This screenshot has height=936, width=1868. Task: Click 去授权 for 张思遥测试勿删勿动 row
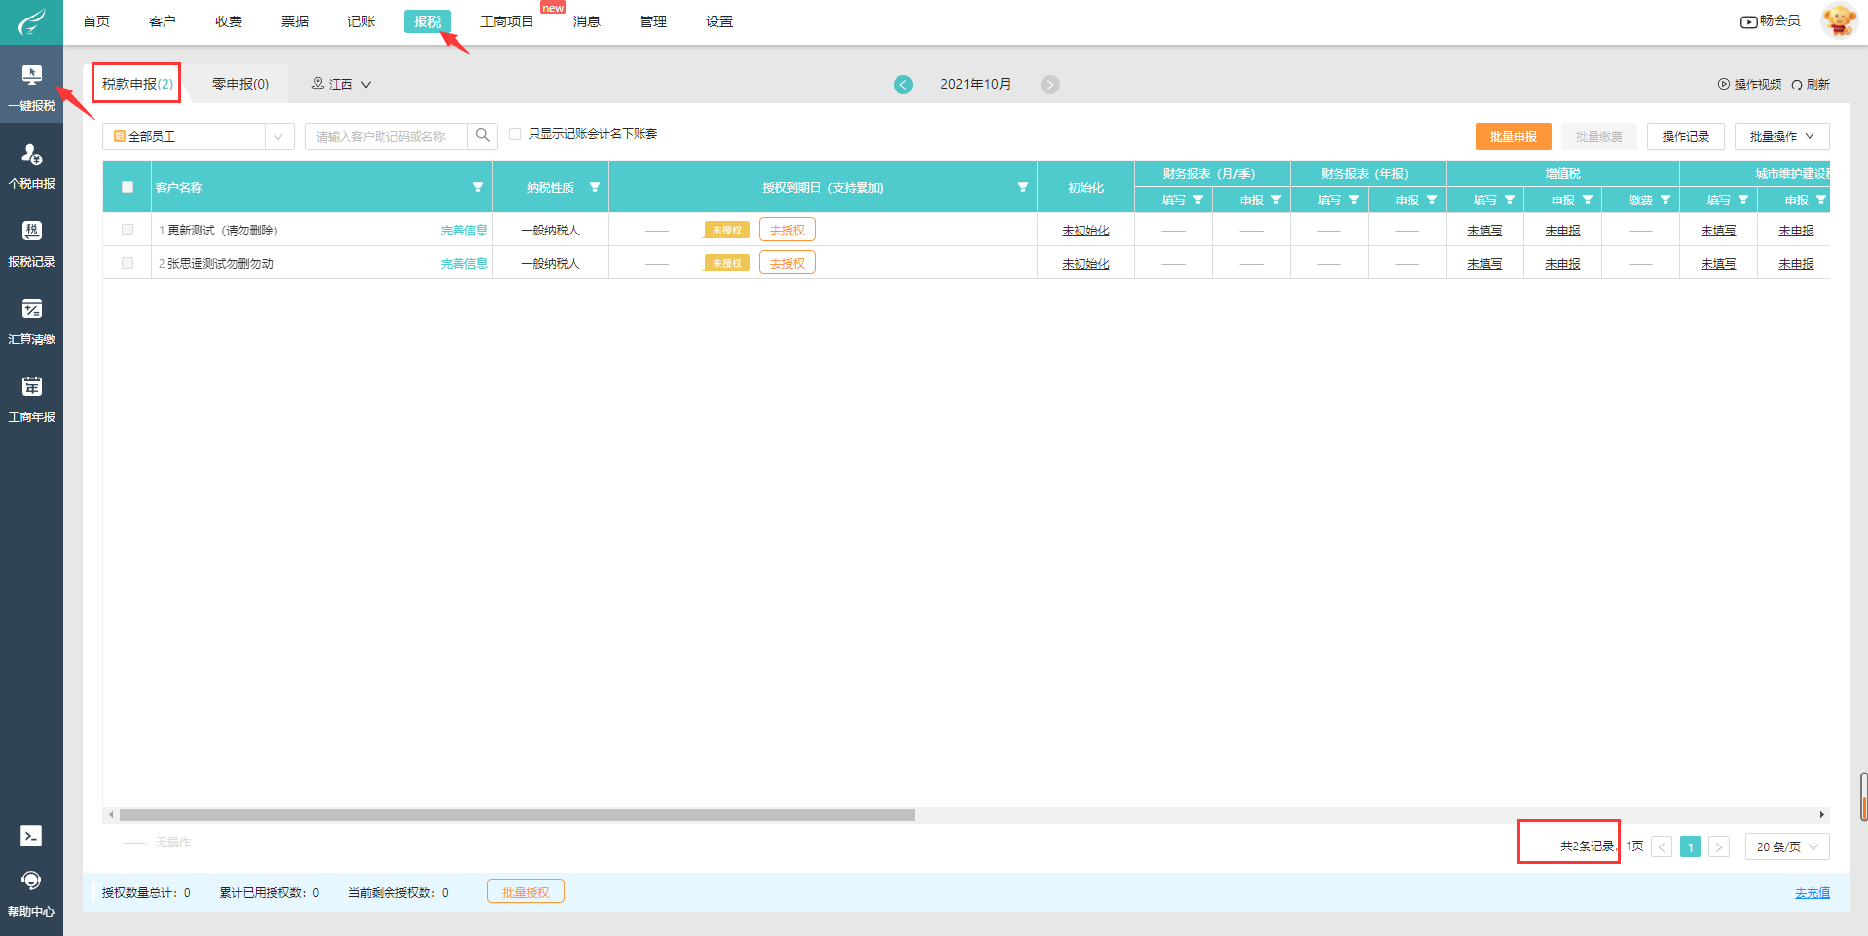787,263
